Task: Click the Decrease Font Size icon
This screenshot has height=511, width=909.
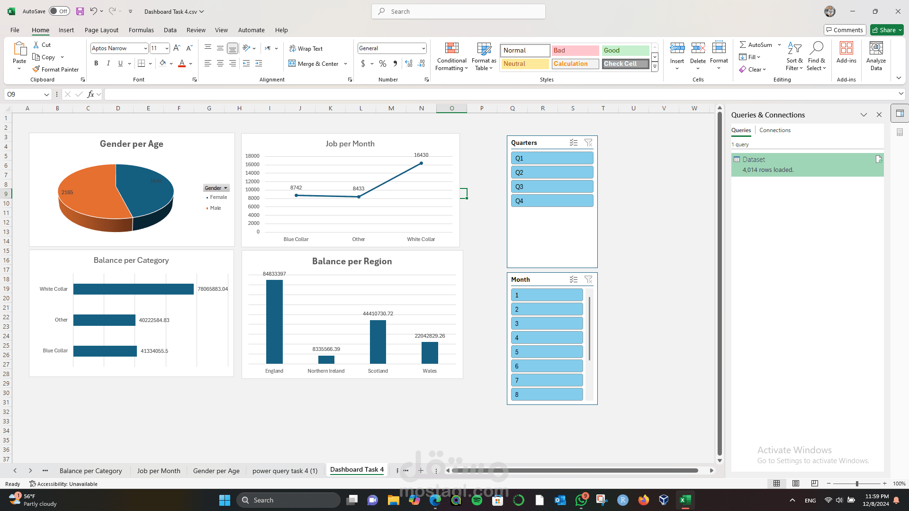Action: [x=189, y=48]
